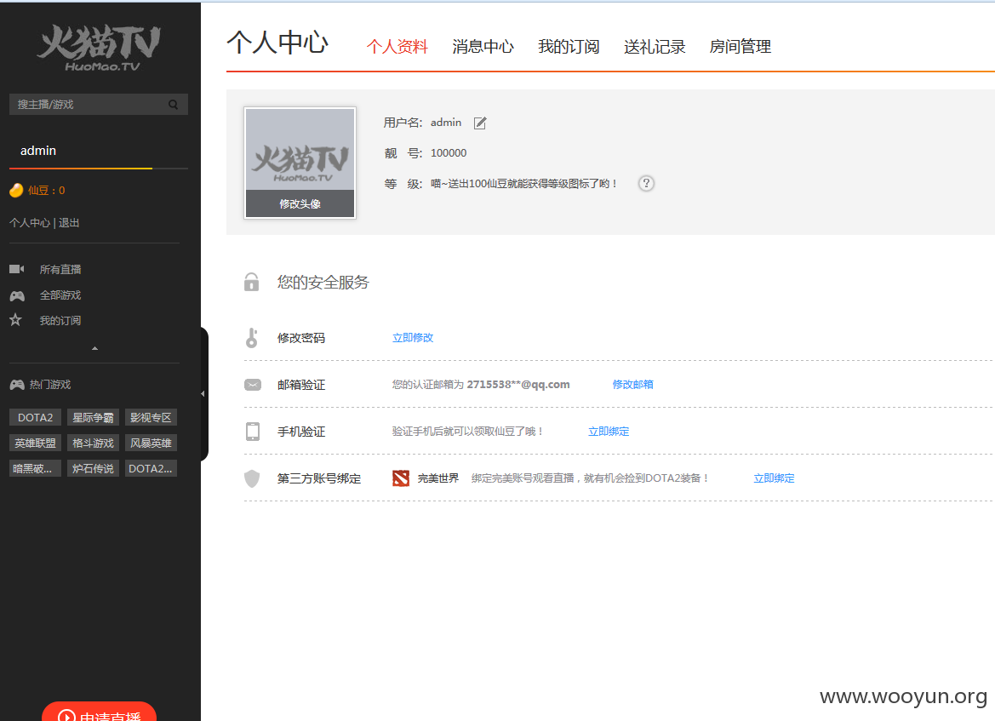Select the DOTA2 game tag
This screenshot has width=995, height=721.
coord(35,418)
